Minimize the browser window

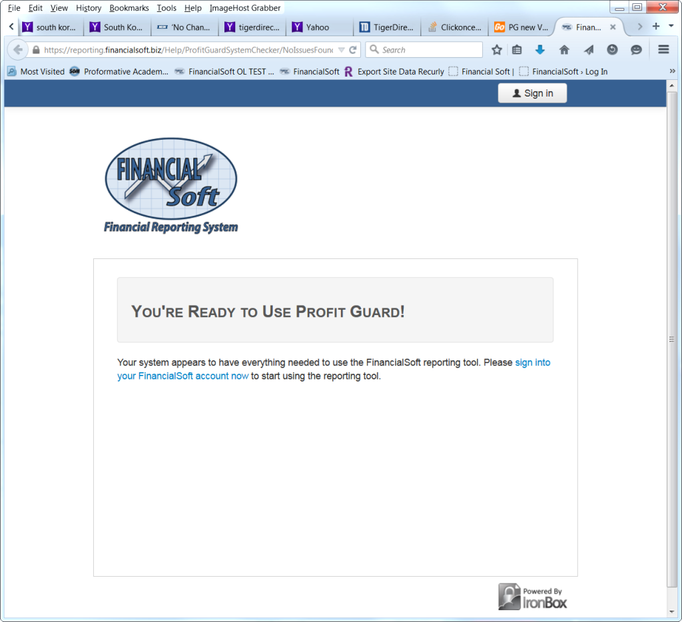tap(620, 7)
